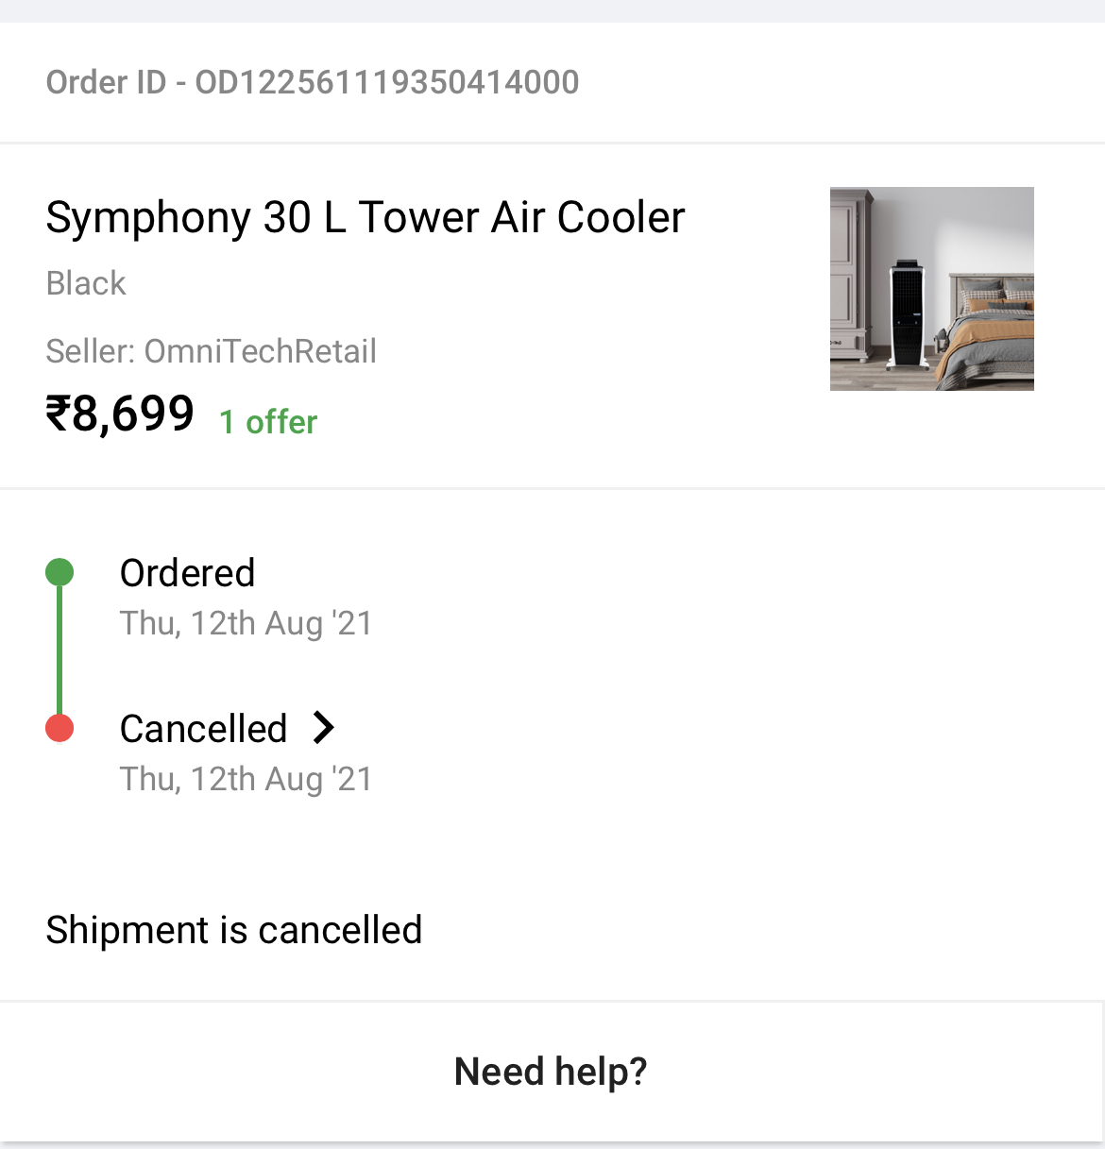Open the air cooler product thumbnail
The width and height of the screenshot is (1105, 1149).
tap(931, 289)
